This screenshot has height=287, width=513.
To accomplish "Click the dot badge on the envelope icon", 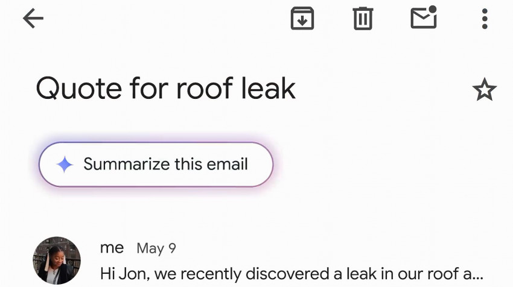I will pyautogui.click(x=432, y=9).
